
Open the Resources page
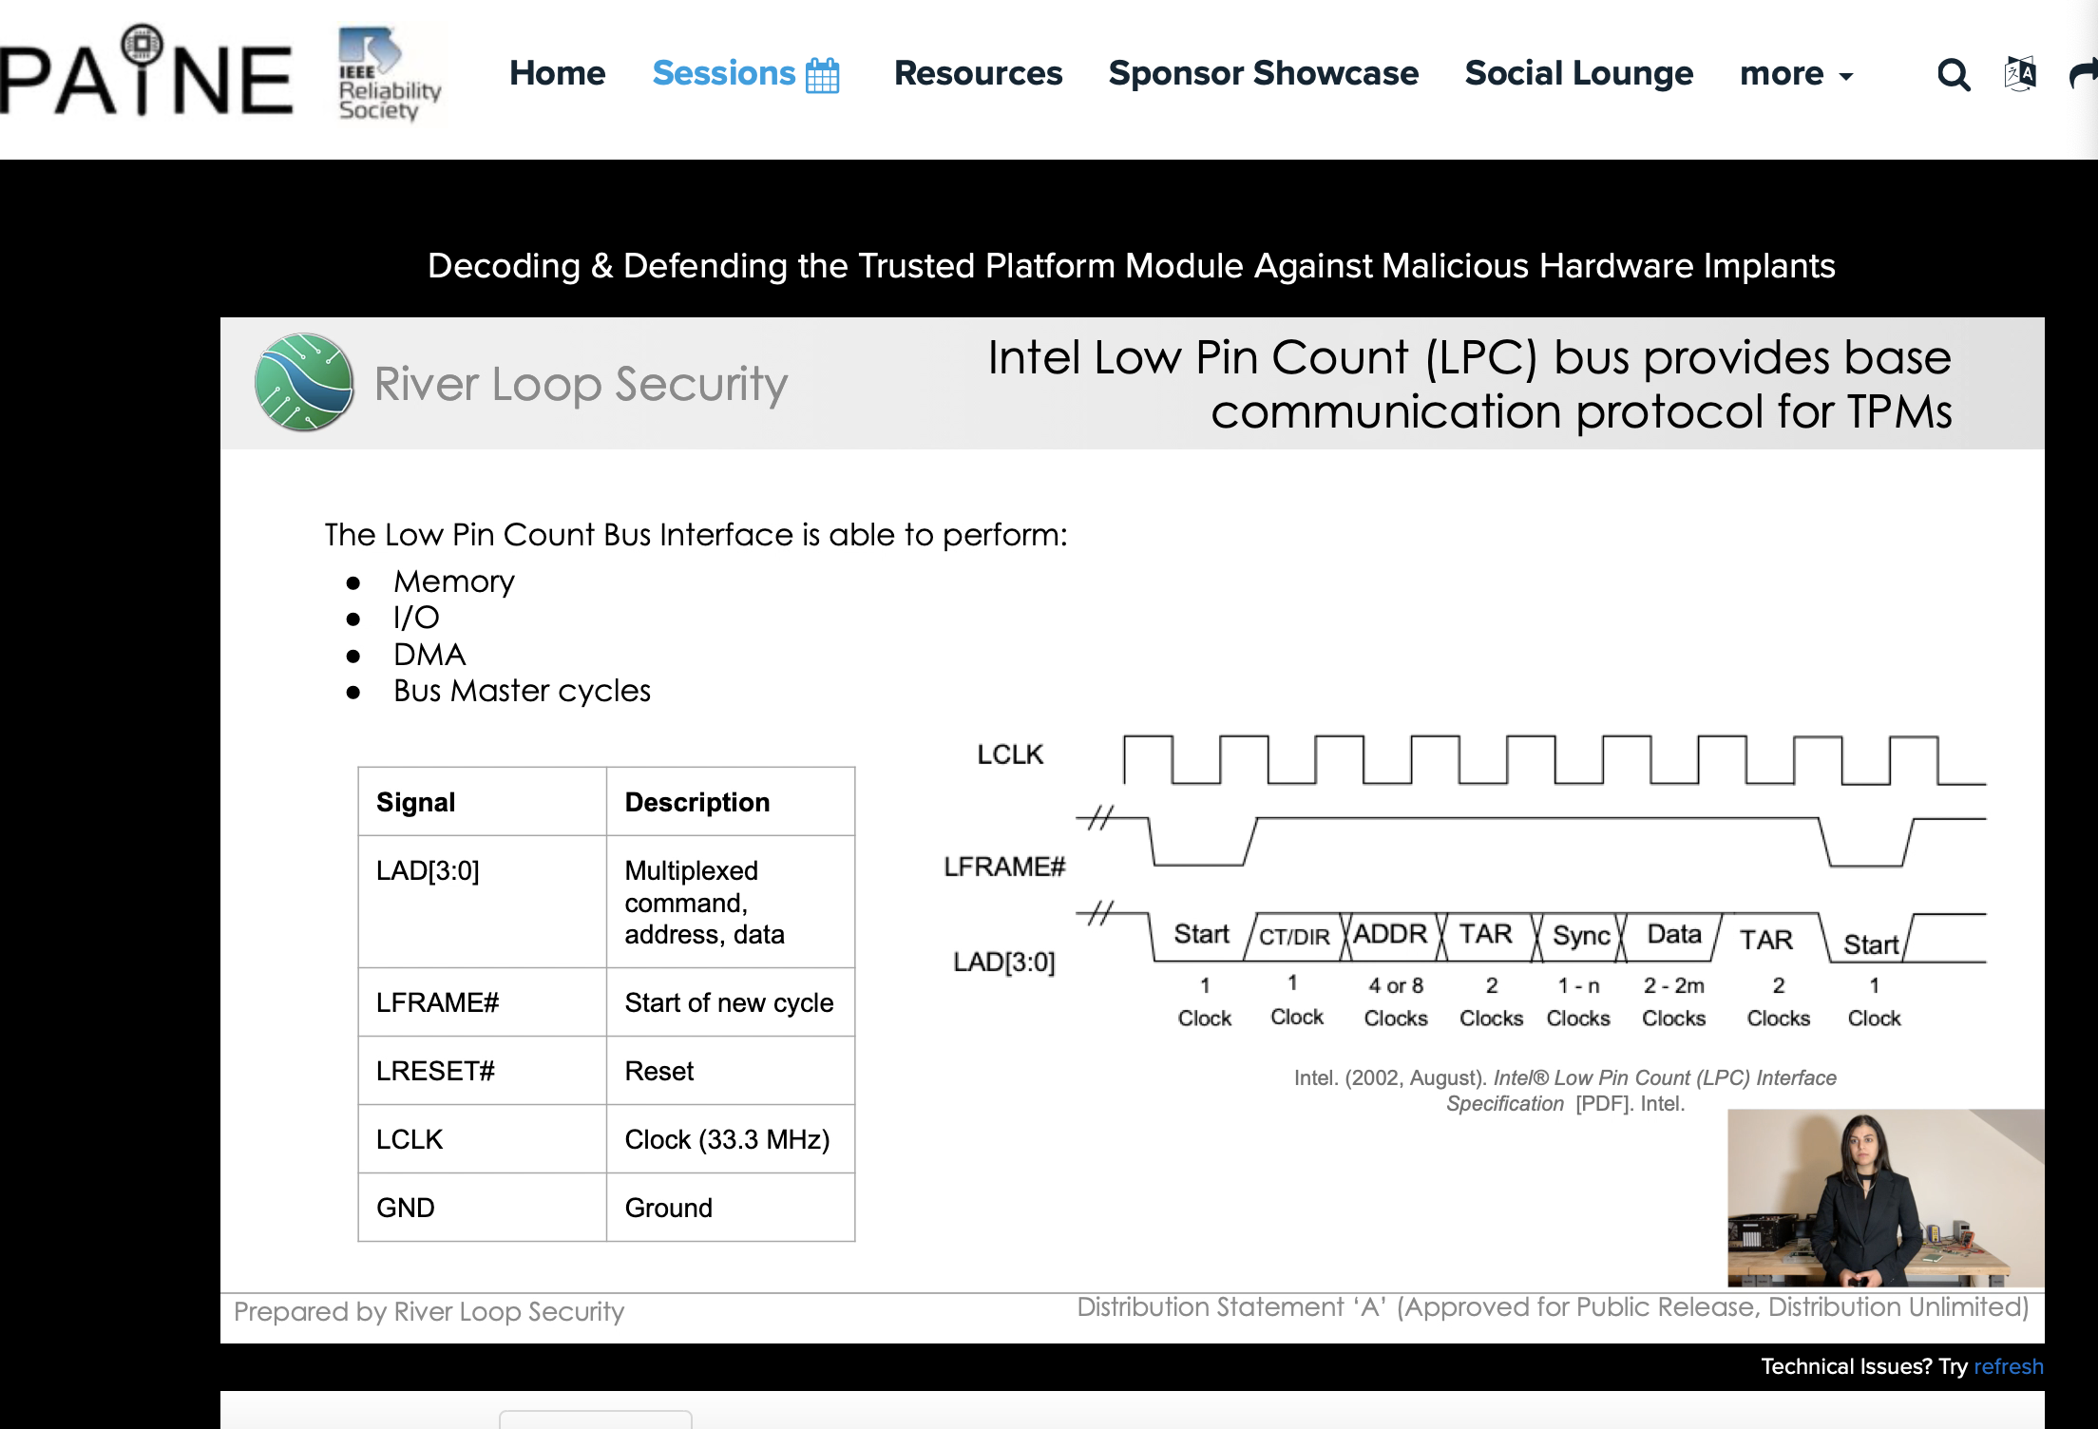pyautogui.click(x=978, y=74)
